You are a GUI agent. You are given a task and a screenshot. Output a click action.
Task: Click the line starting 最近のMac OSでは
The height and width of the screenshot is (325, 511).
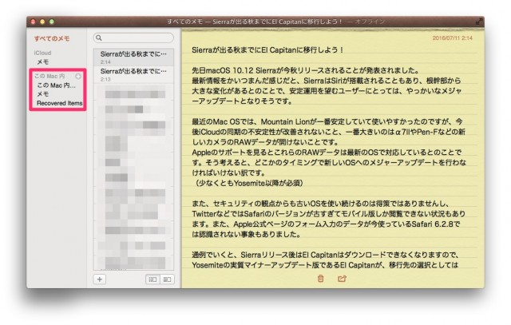[x=327, y=122]
